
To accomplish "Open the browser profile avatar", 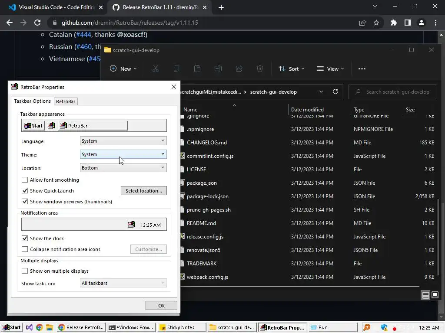I will pyautogui.click(x=422, y=23).
